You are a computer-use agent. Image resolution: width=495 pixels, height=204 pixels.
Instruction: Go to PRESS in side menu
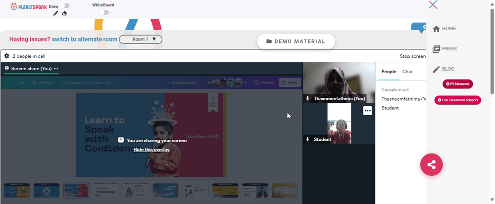[x=449, y=48]
